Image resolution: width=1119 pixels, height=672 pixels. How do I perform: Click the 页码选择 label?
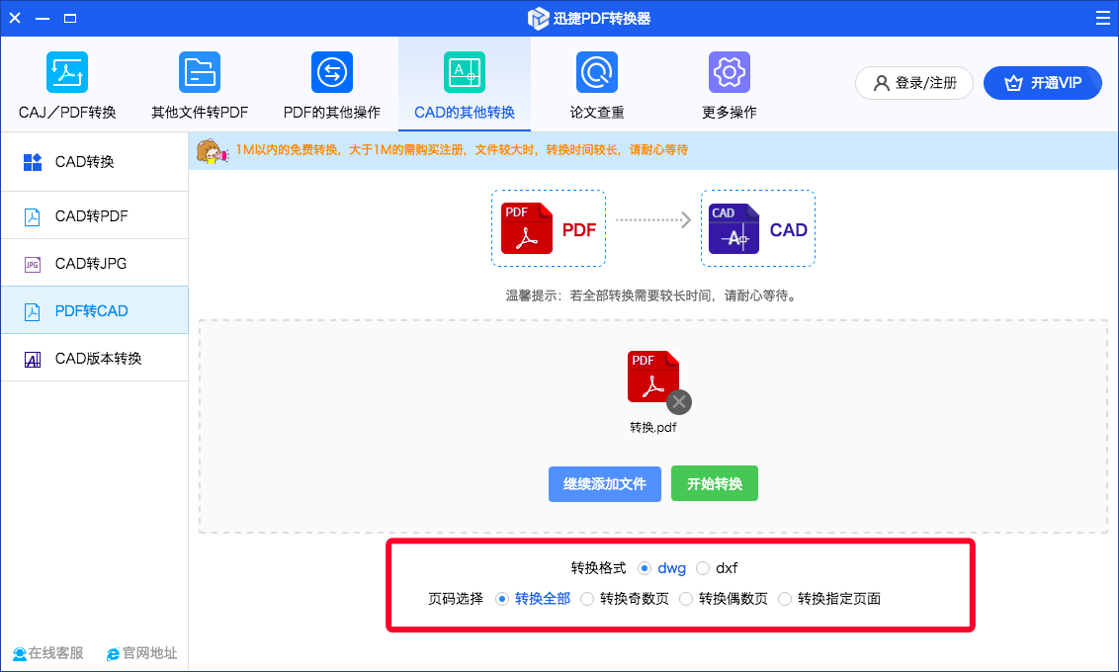(x=456, y=599)
